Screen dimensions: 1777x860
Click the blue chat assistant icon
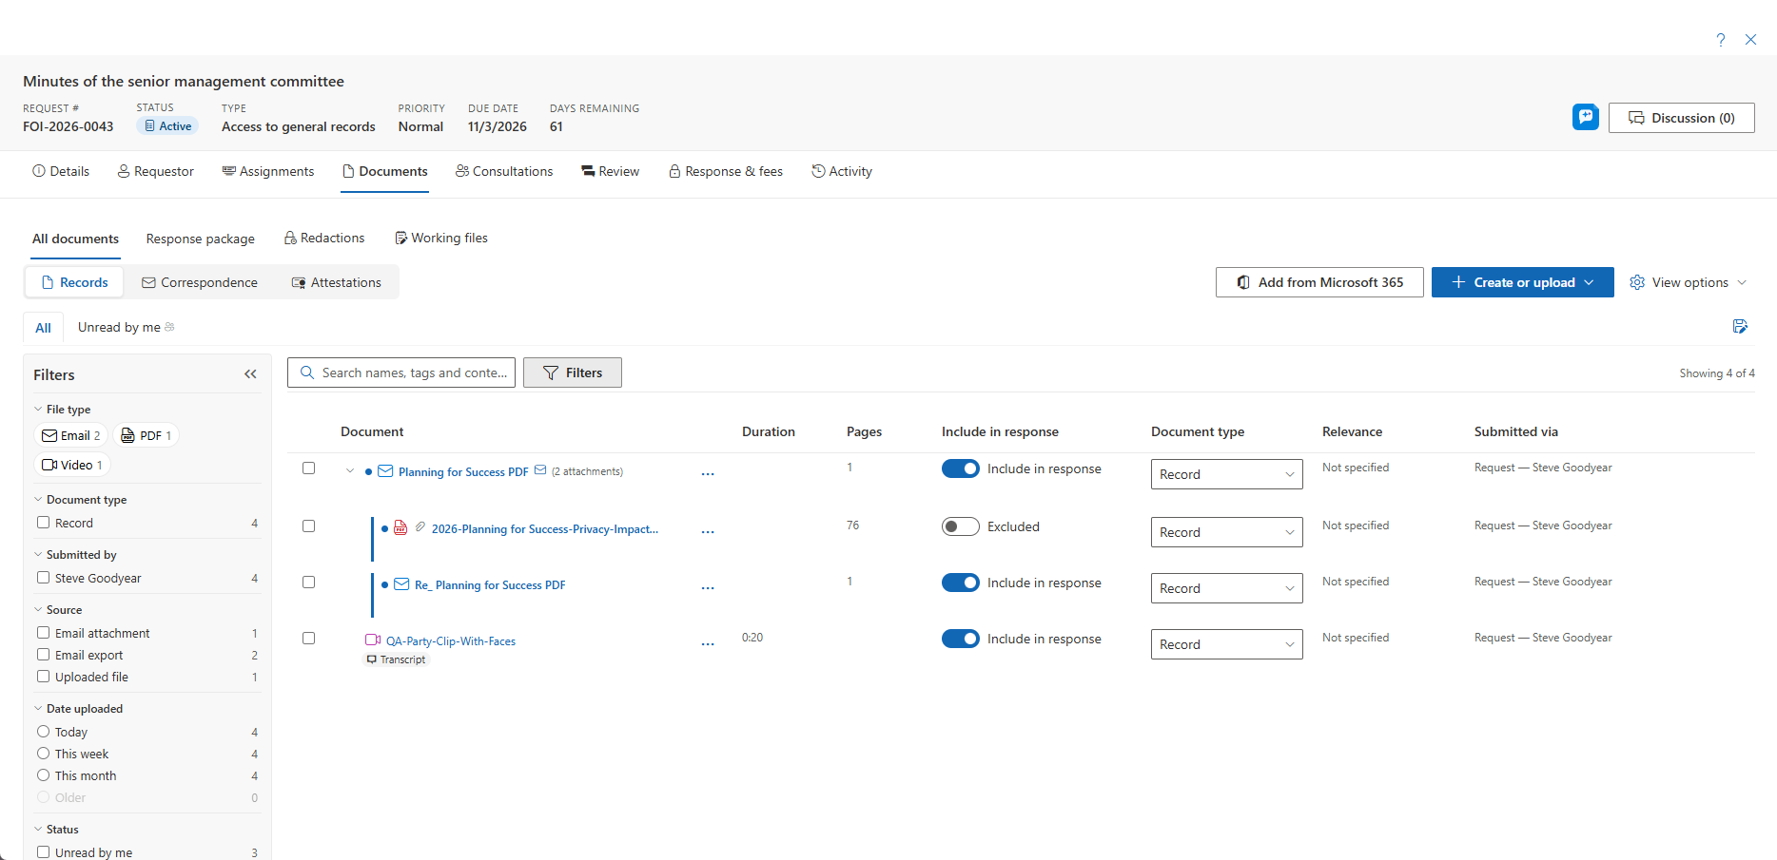[x=1586, y=117]
